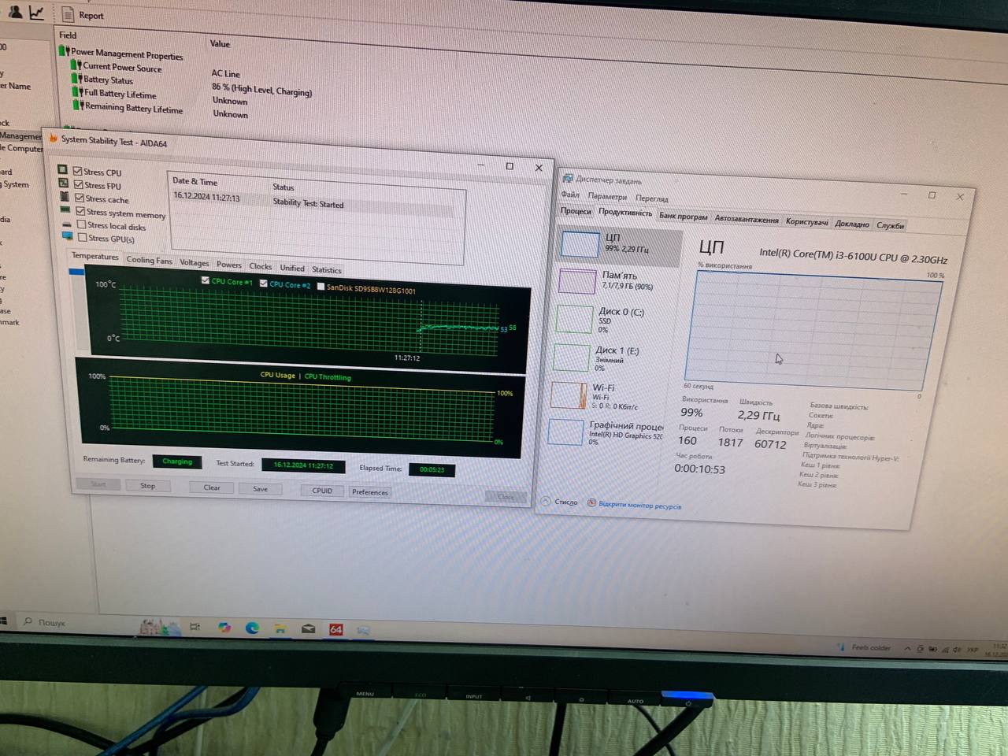Select the Продуктивність tab
The image size is (1008, 756).
(x=624, y=213)
